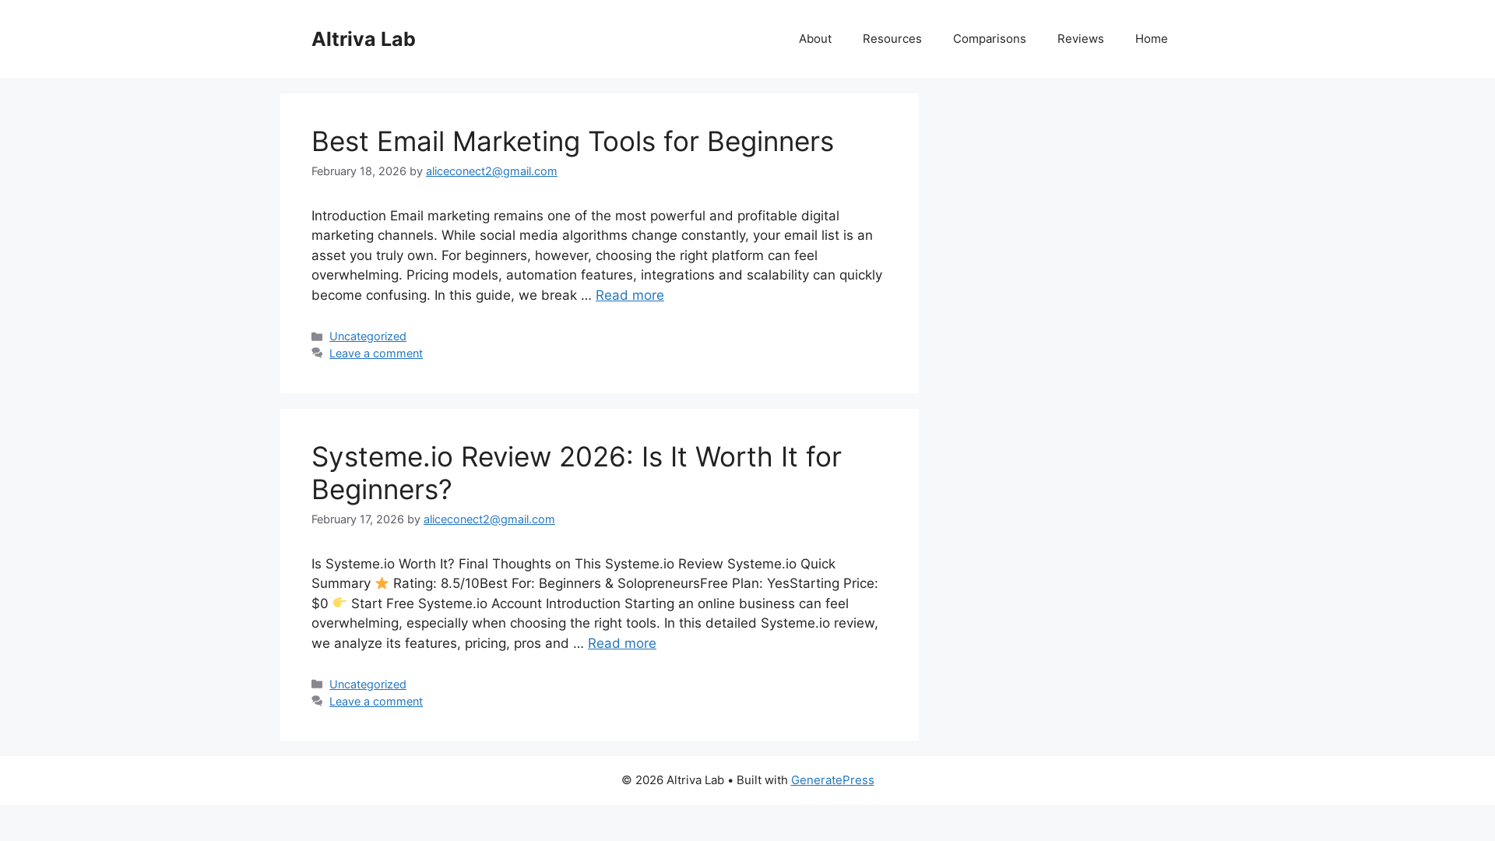
Task: Click the comments bubble icon under the Systeme.io post
Action: pos(317,702)
